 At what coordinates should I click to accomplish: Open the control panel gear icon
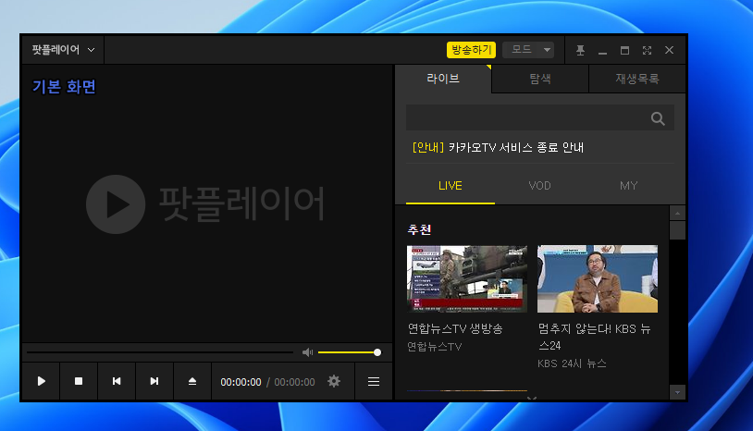pyautogui.click(x=334, y=381)
